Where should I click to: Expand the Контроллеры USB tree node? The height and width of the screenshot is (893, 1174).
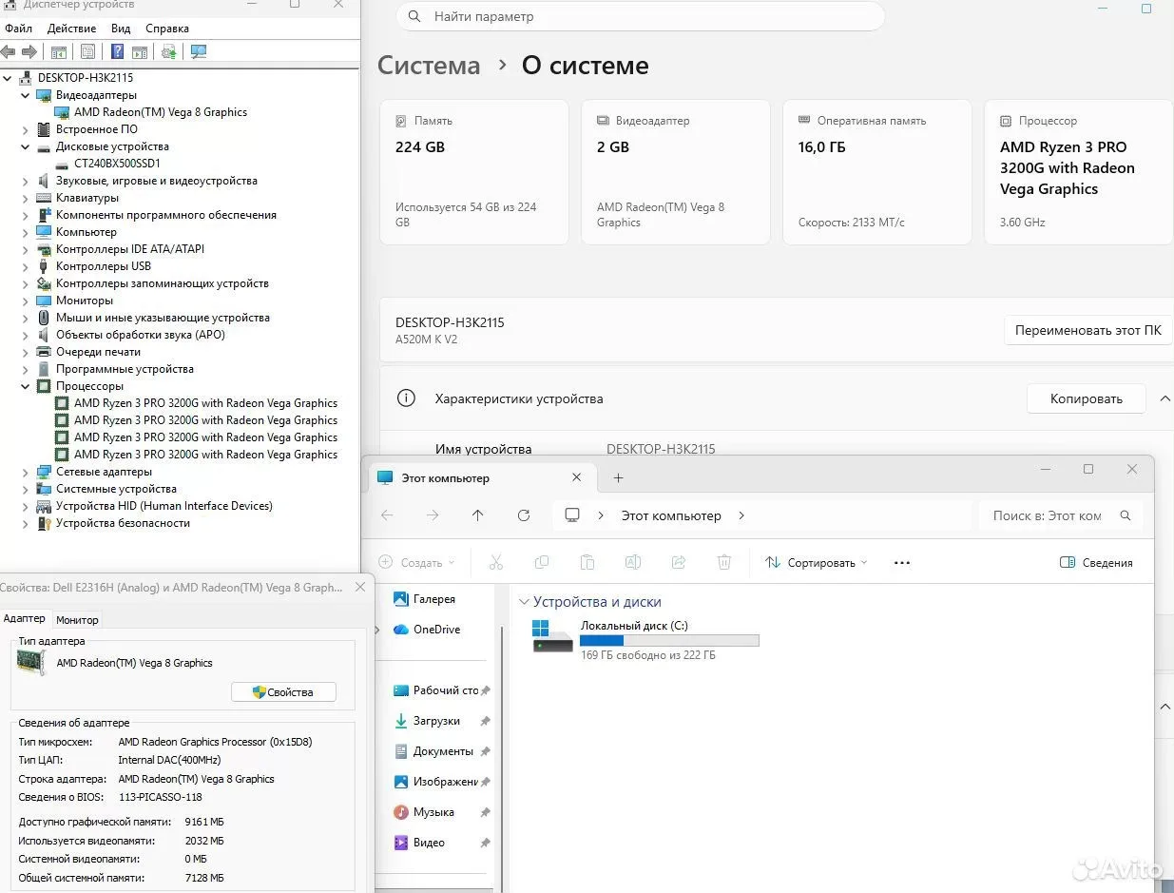pyautogui.click(x=26, y=266)
